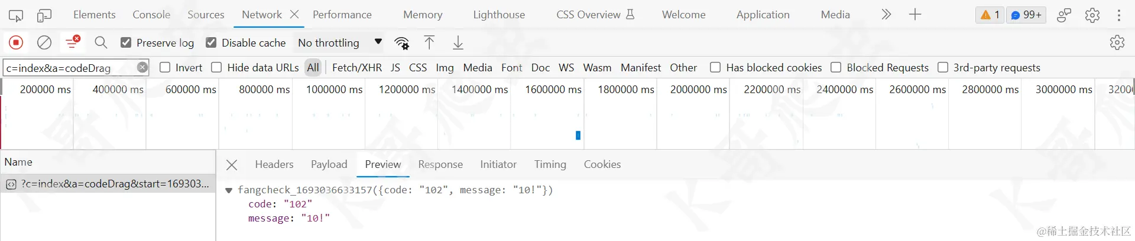
Task: Filter by CSS requests
Action: tap(418, 68)
